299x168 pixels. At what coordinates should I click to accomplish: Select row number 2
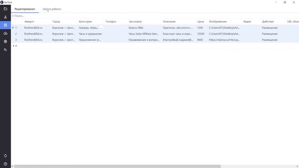[x=16, y=34]
